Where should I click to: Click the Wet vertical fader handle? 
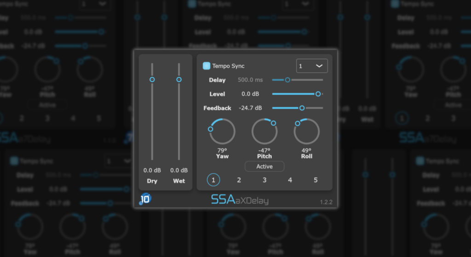[x=179, y=80]
